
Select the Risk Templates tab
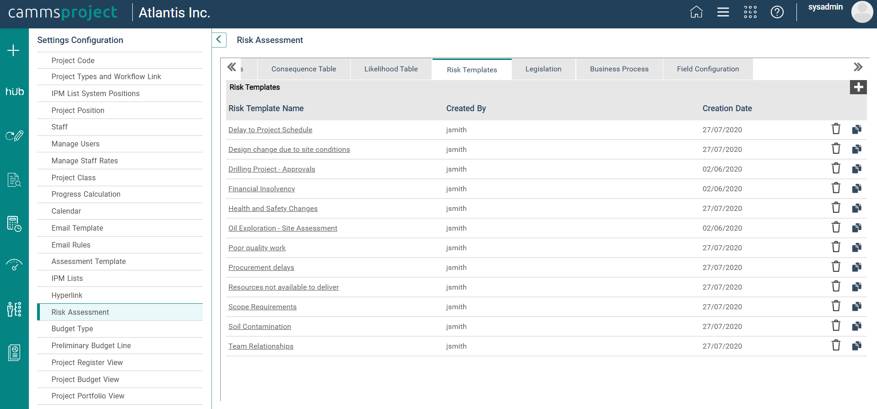472,70
